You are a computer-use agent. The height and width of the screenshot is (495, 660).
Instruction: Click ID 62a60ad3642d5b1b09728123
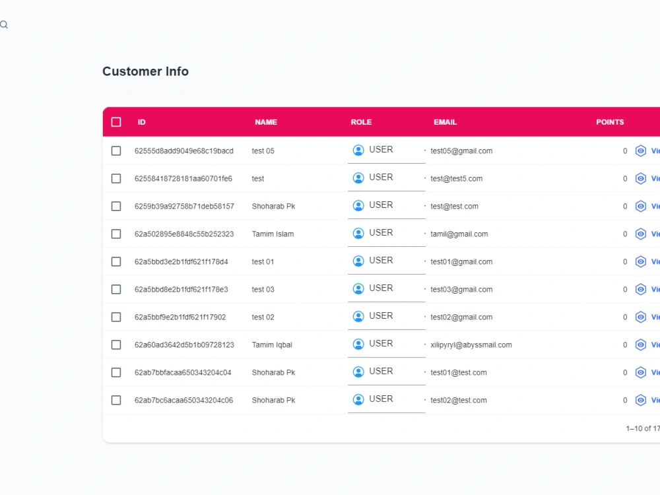tap(184, 345)
